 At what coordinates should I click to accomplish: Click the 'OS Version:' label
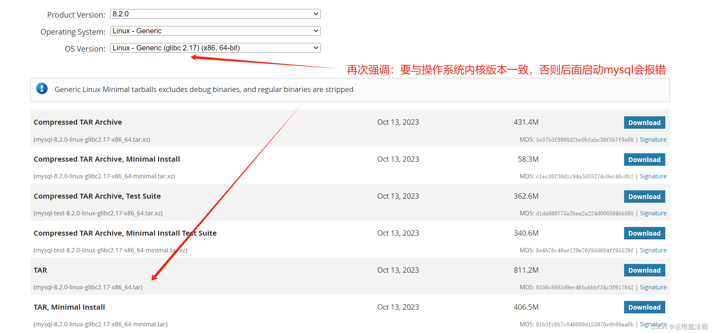pos(85,49)
